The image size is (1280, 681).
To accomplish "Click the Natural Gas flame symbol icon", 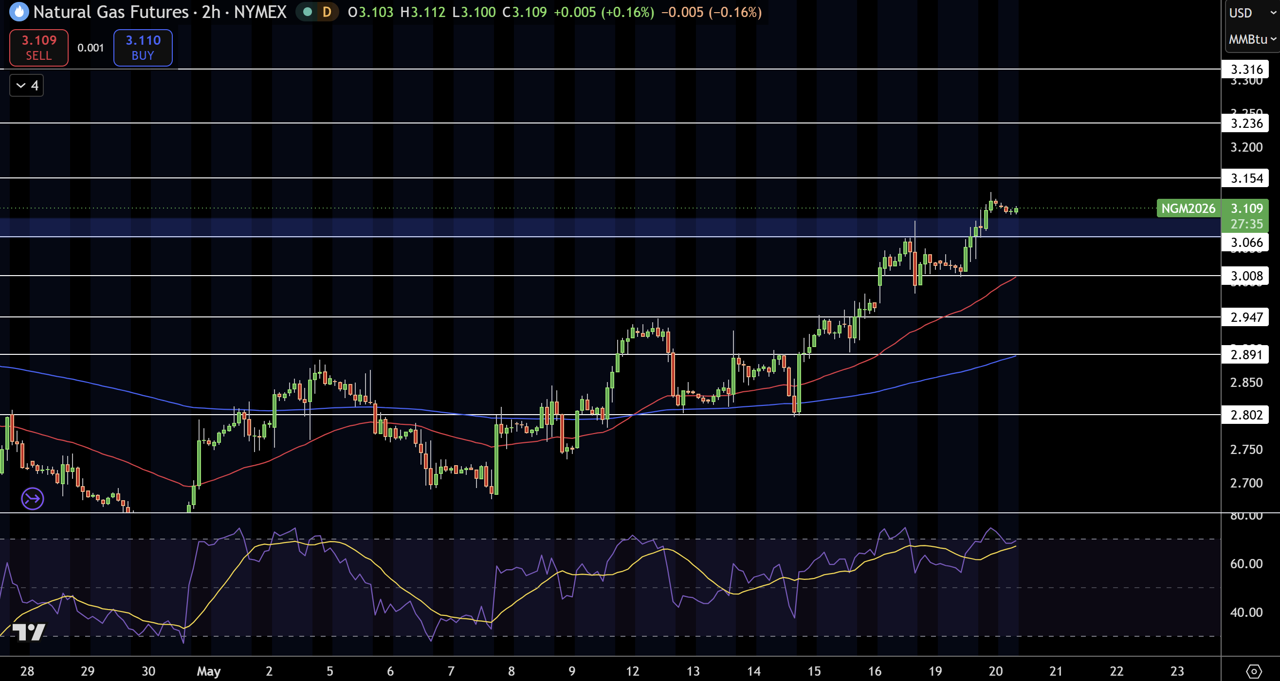I will coord(19,12).
